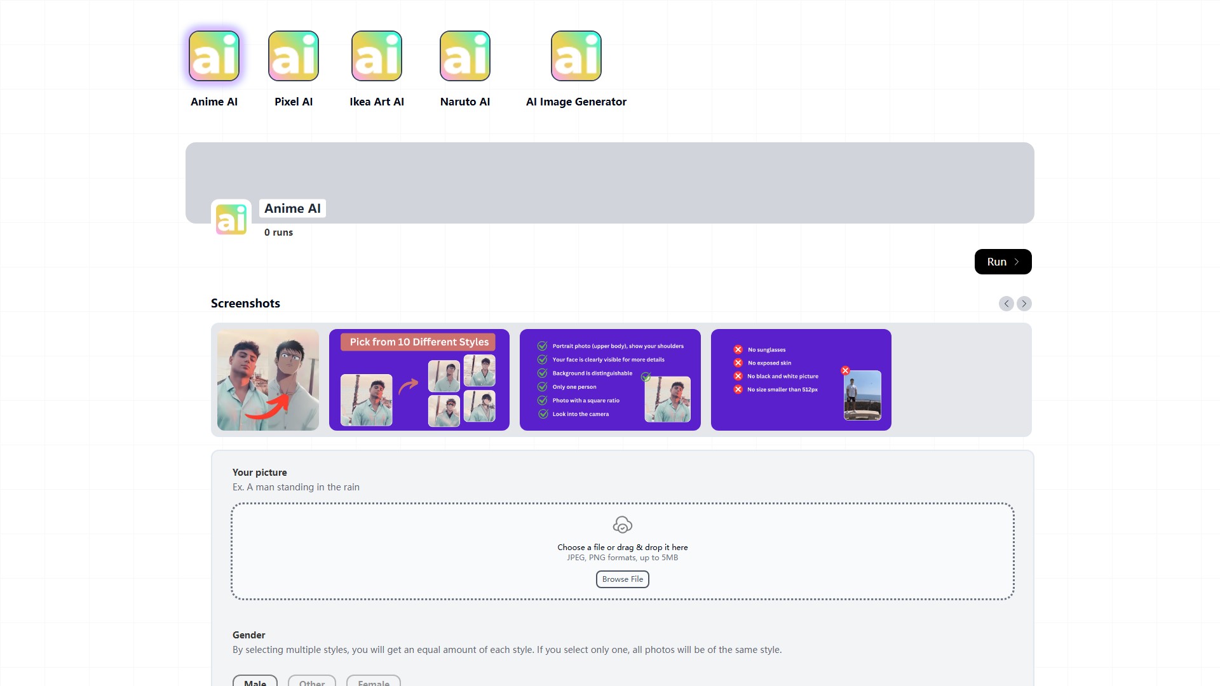1220x686 pixels.
Task: Click the Browse File button
Action: click(x=623, y=579)
